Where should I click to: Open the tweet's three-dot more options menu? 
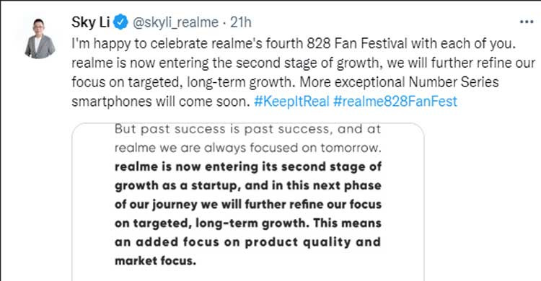point(527,22)
